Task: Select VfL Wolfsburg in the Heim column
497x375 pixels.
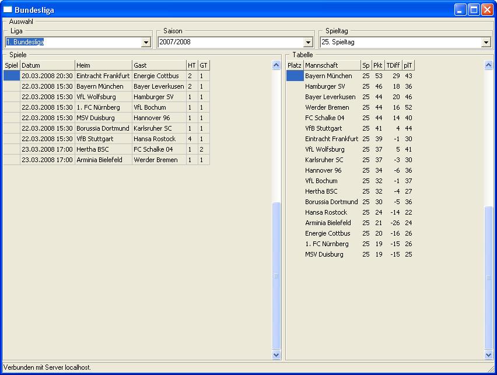Action: [103, 97]
